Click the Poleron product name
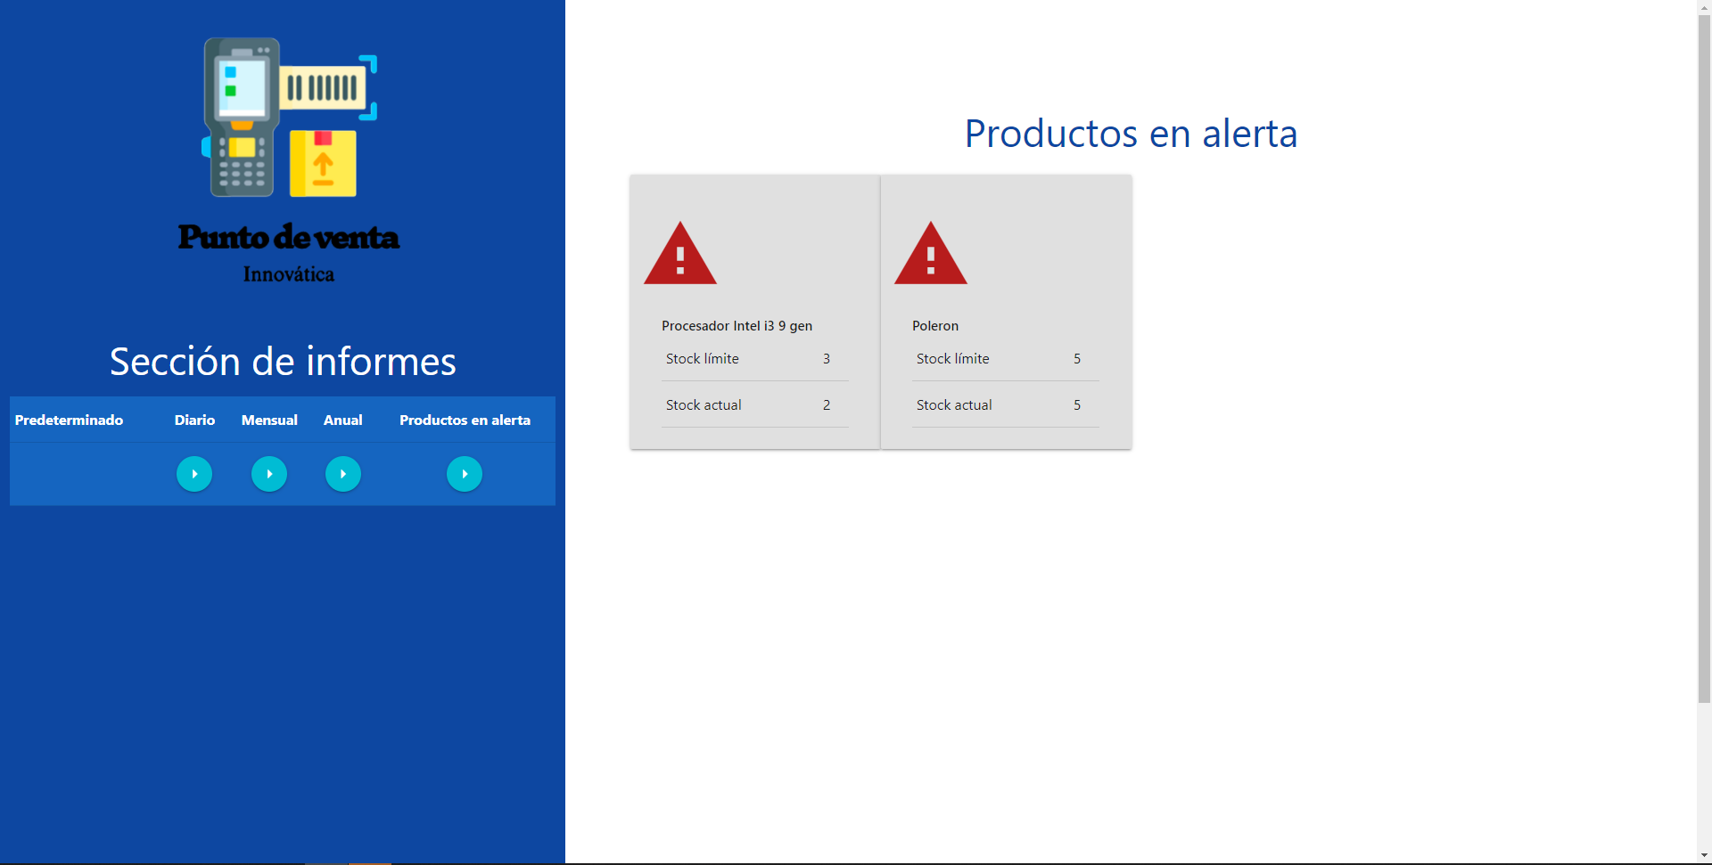This screenshot has width=1712, height=865. [935, 326]
